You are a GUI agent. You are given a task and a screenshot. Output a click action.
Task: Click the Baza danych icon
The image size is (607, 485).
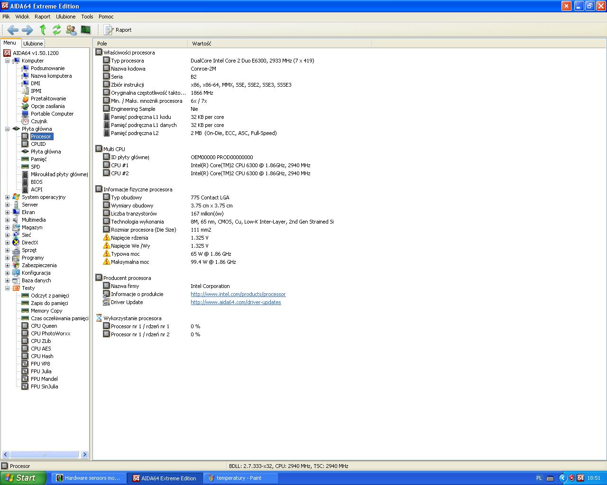(16, 280)
